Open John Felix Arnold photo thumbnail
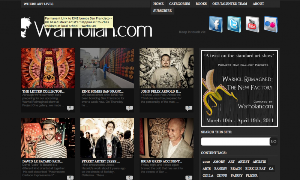 166,68
